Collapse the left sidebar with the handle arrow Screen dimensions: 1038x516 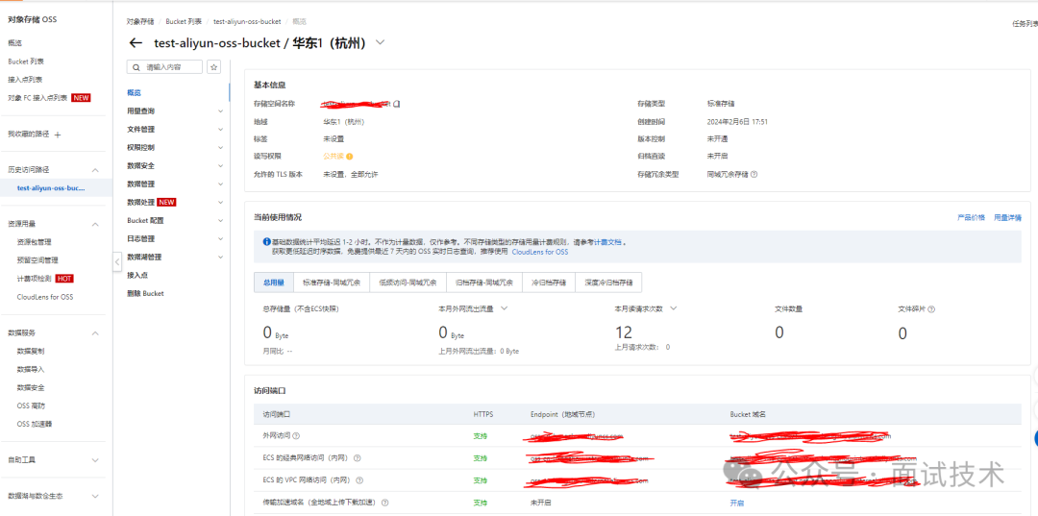point(117,261)
